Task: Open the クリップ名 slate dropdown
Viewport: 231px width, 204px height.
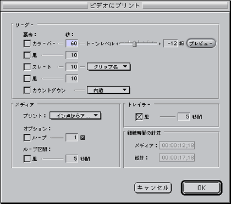Action: pos(109,67)
